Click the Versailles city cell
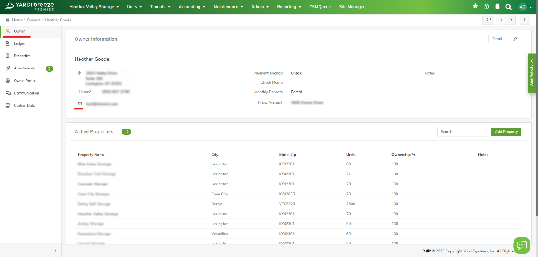 tap(220, 234)
